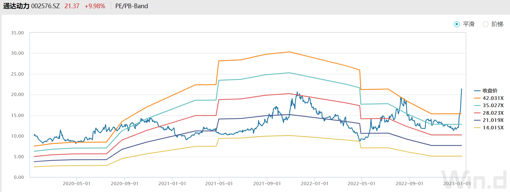Select the 2021-01-01 x-axis date label
510x192 pixels.
pos(172,183)
